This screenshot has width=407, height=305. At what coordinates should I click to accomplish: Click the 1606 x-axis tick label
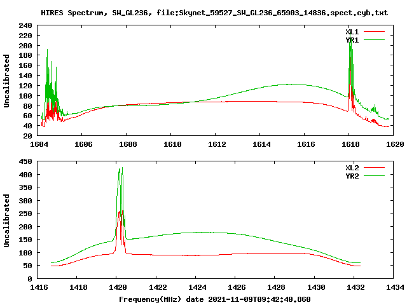click(83, 144)
